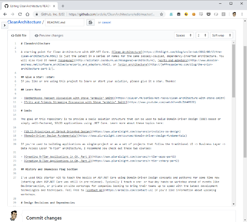The width and height of the screenshot is (247, 222).
Task: Click the '[hexagonal]' markdown link text
Action: [66, 60]
